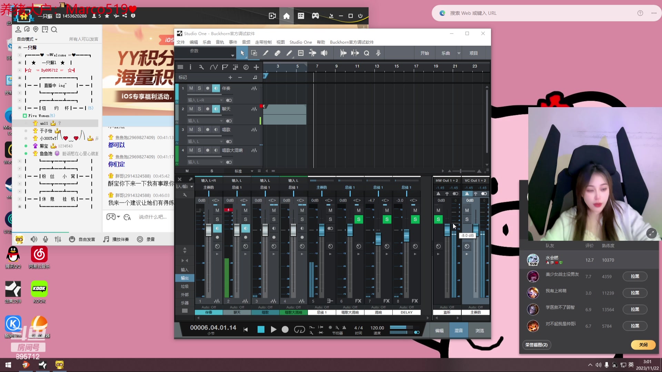Choose the Listen speaker tool
This screenshot has width=662, height=372.
pyautogui.click(x=324, y=53)
